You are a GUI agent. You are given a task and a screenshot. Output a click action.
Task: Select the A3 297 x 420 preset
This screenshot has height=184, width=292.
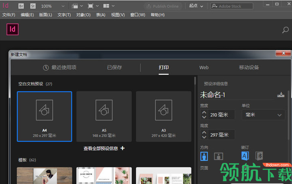coord(163,117)
